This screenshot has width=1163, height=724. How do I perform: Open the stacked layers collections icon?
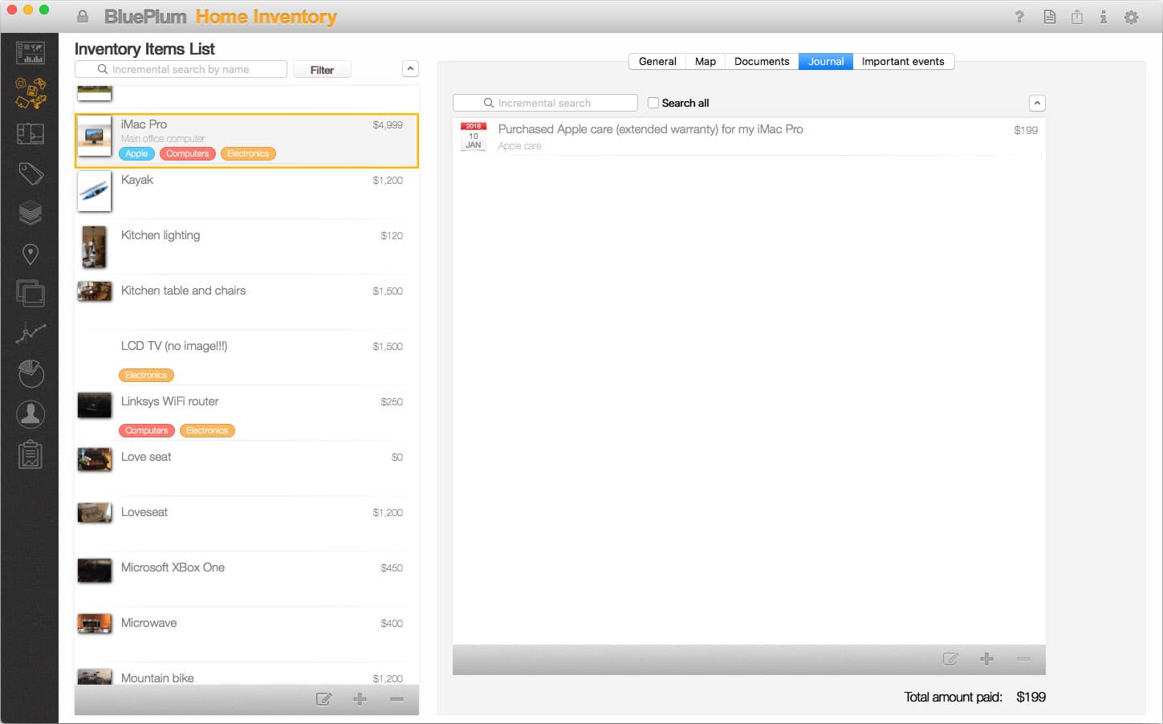tap(30, 214)
